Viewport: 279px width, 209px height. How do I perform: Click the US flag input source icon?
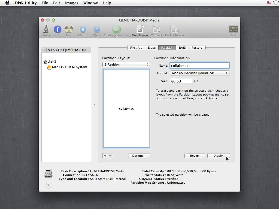(269, 3)
